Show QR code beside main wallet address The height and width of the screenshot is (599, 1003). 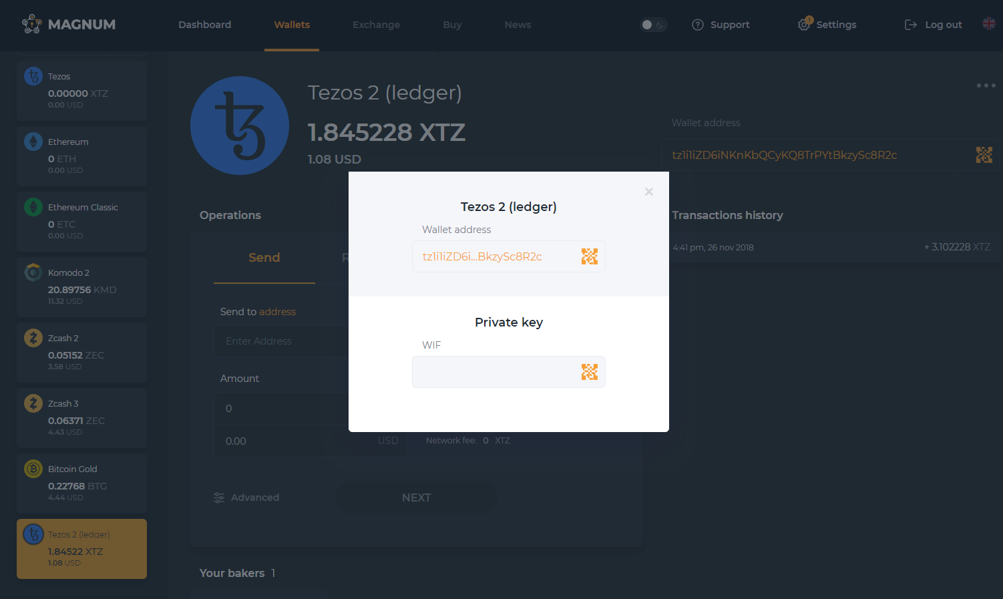(984, 155)
